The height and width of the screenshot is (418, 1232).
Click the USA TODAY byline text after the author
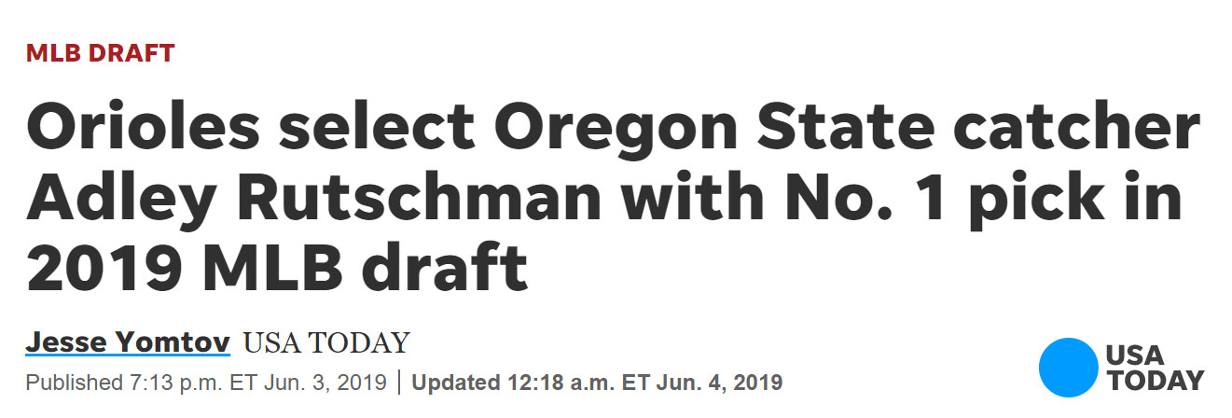pyautogui.click(x=326, y=343)
